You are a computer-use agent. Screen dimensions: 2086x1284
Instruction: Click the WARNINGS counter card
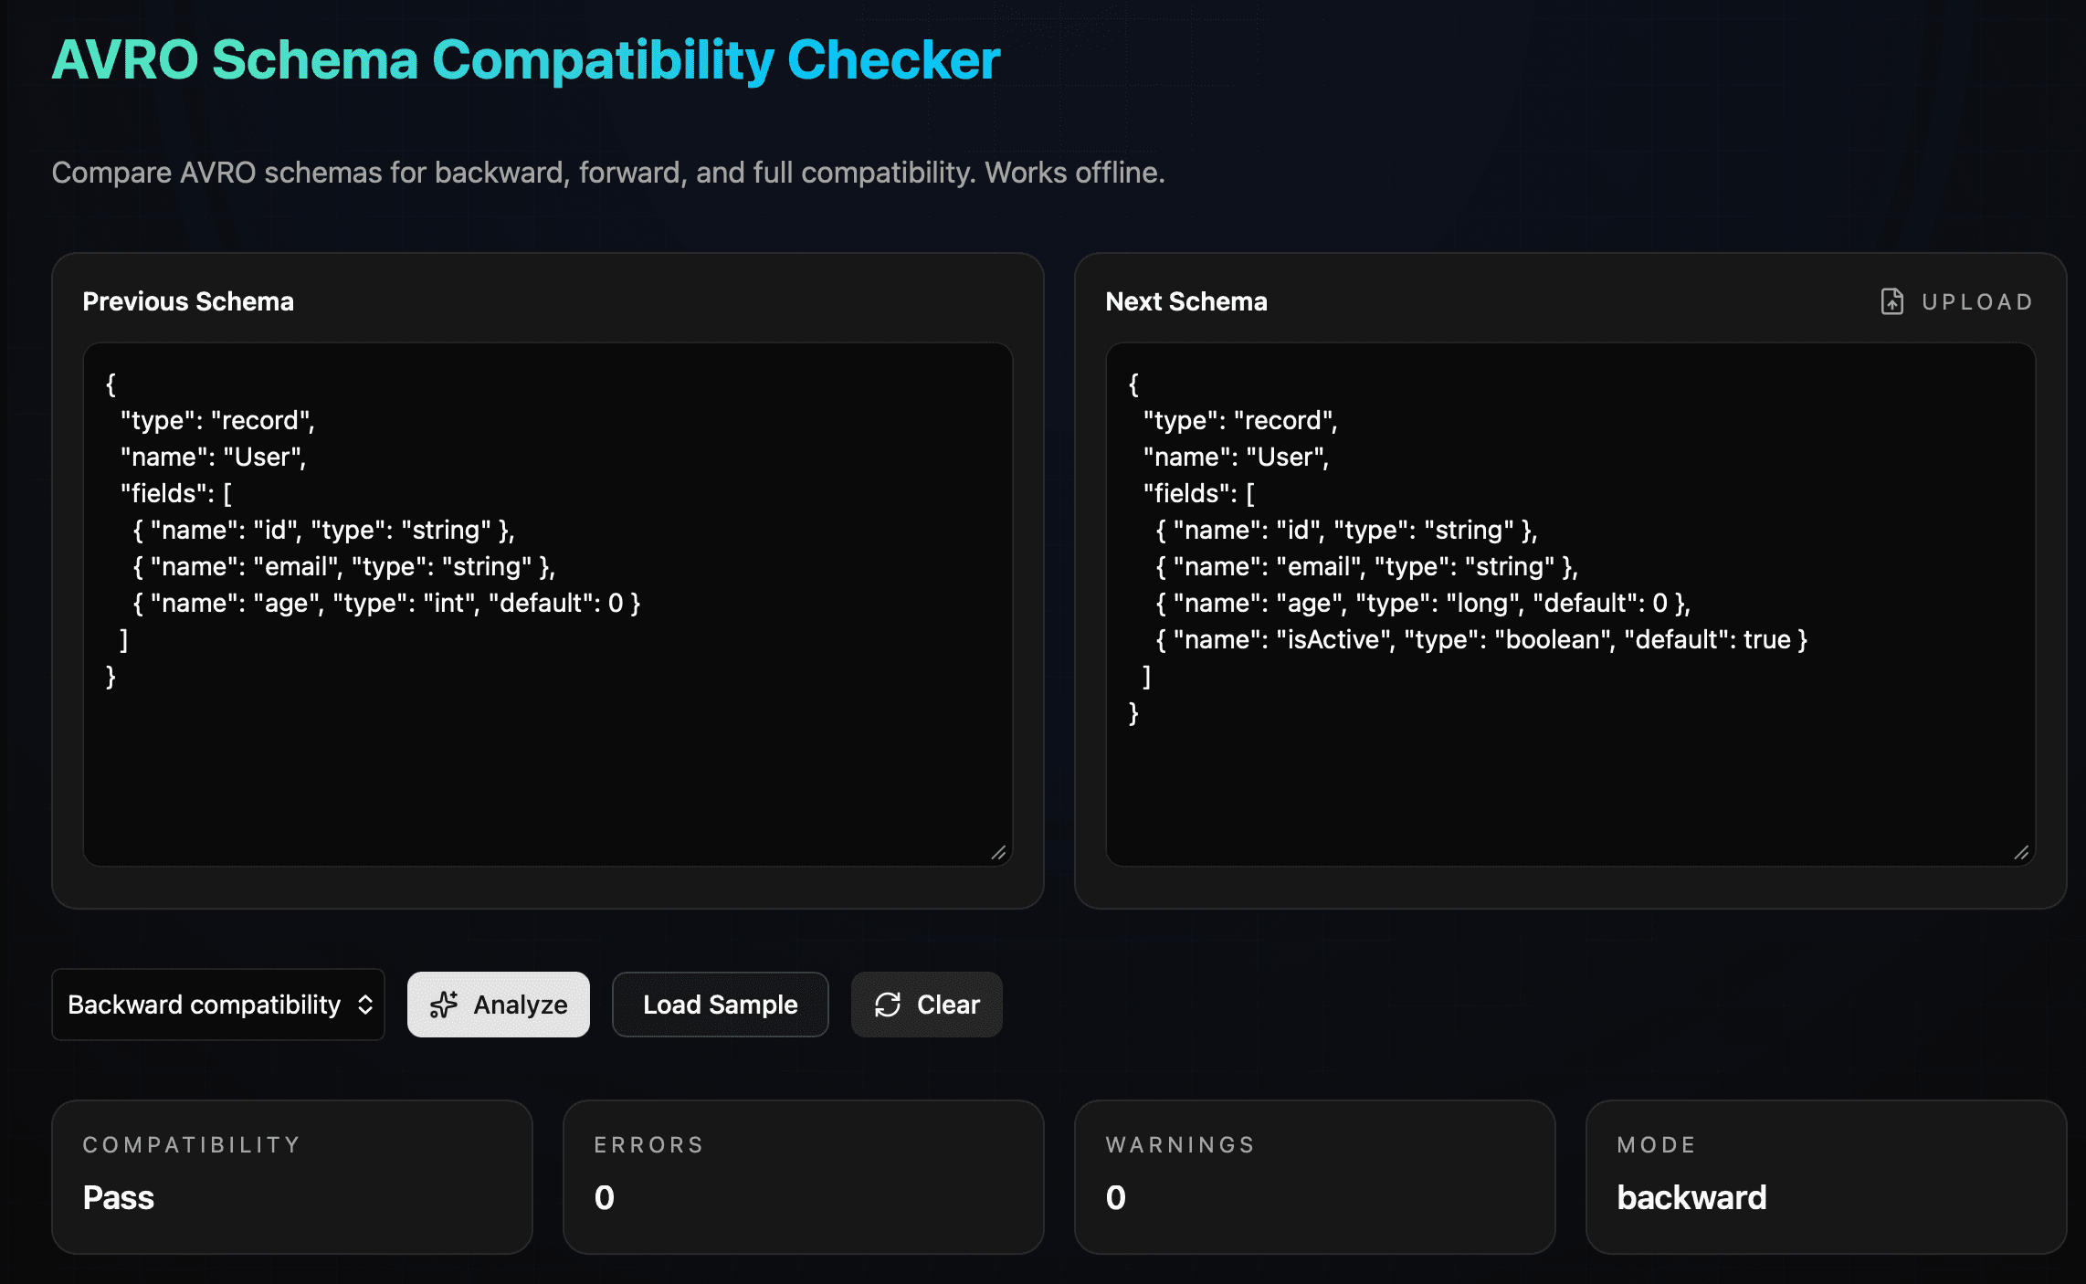(1316, 1177)
